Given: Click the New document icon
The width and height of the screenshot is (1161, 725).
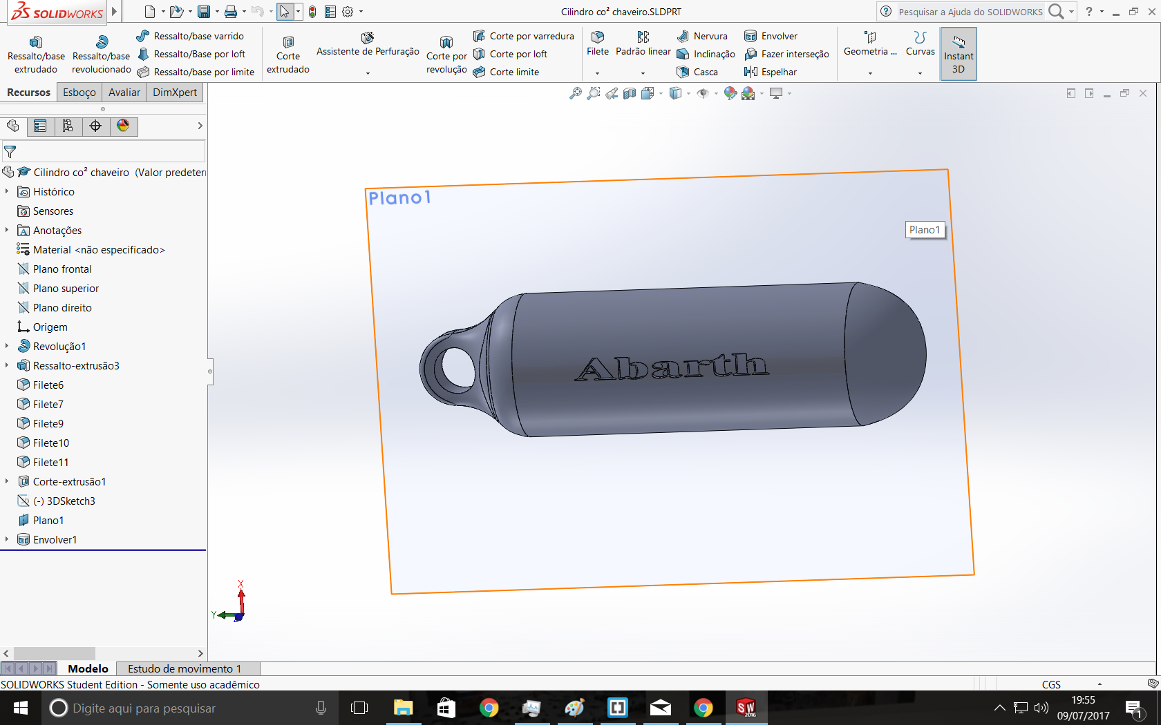Looking at the screenshot, I should (149, 12).
